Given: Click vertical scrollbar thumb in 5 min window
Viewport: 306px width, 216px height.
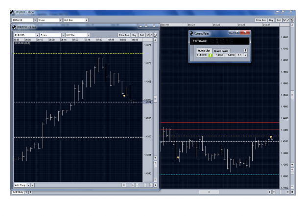Looking at the screenshot, I should tap(155, 99).
